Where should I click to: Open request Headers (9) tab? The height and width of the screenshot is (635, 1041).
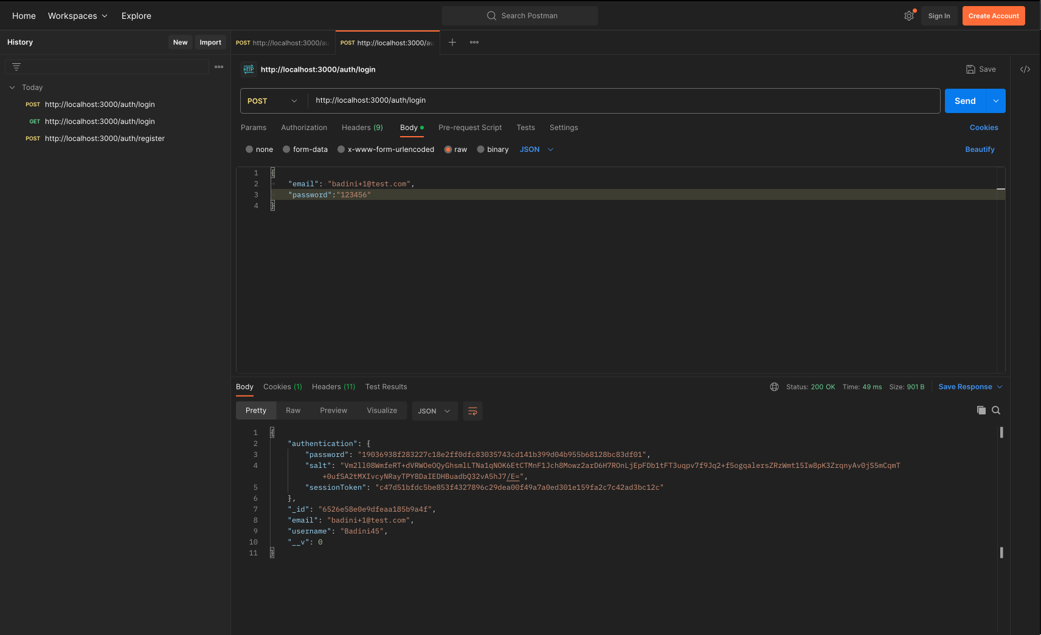362,128
